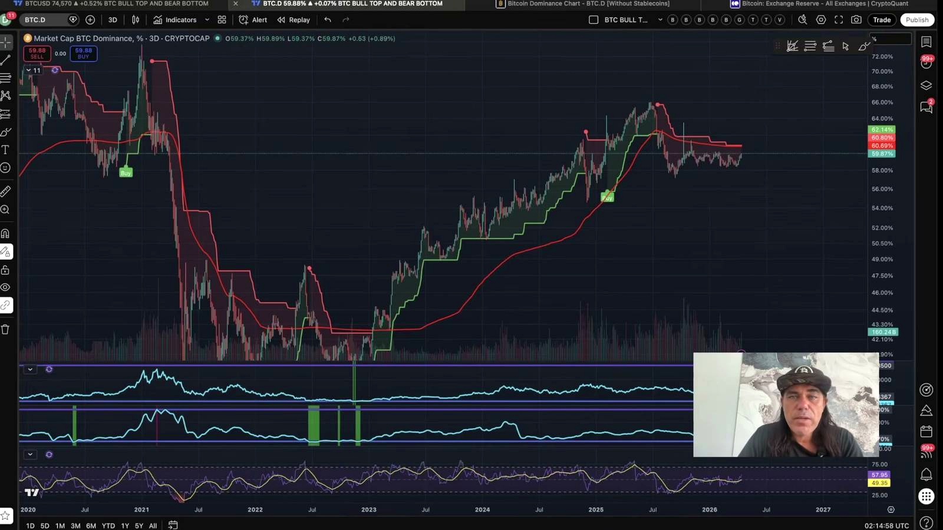
Task: Click the 02:14:58 UTC timezone clock
Action: 886,525
